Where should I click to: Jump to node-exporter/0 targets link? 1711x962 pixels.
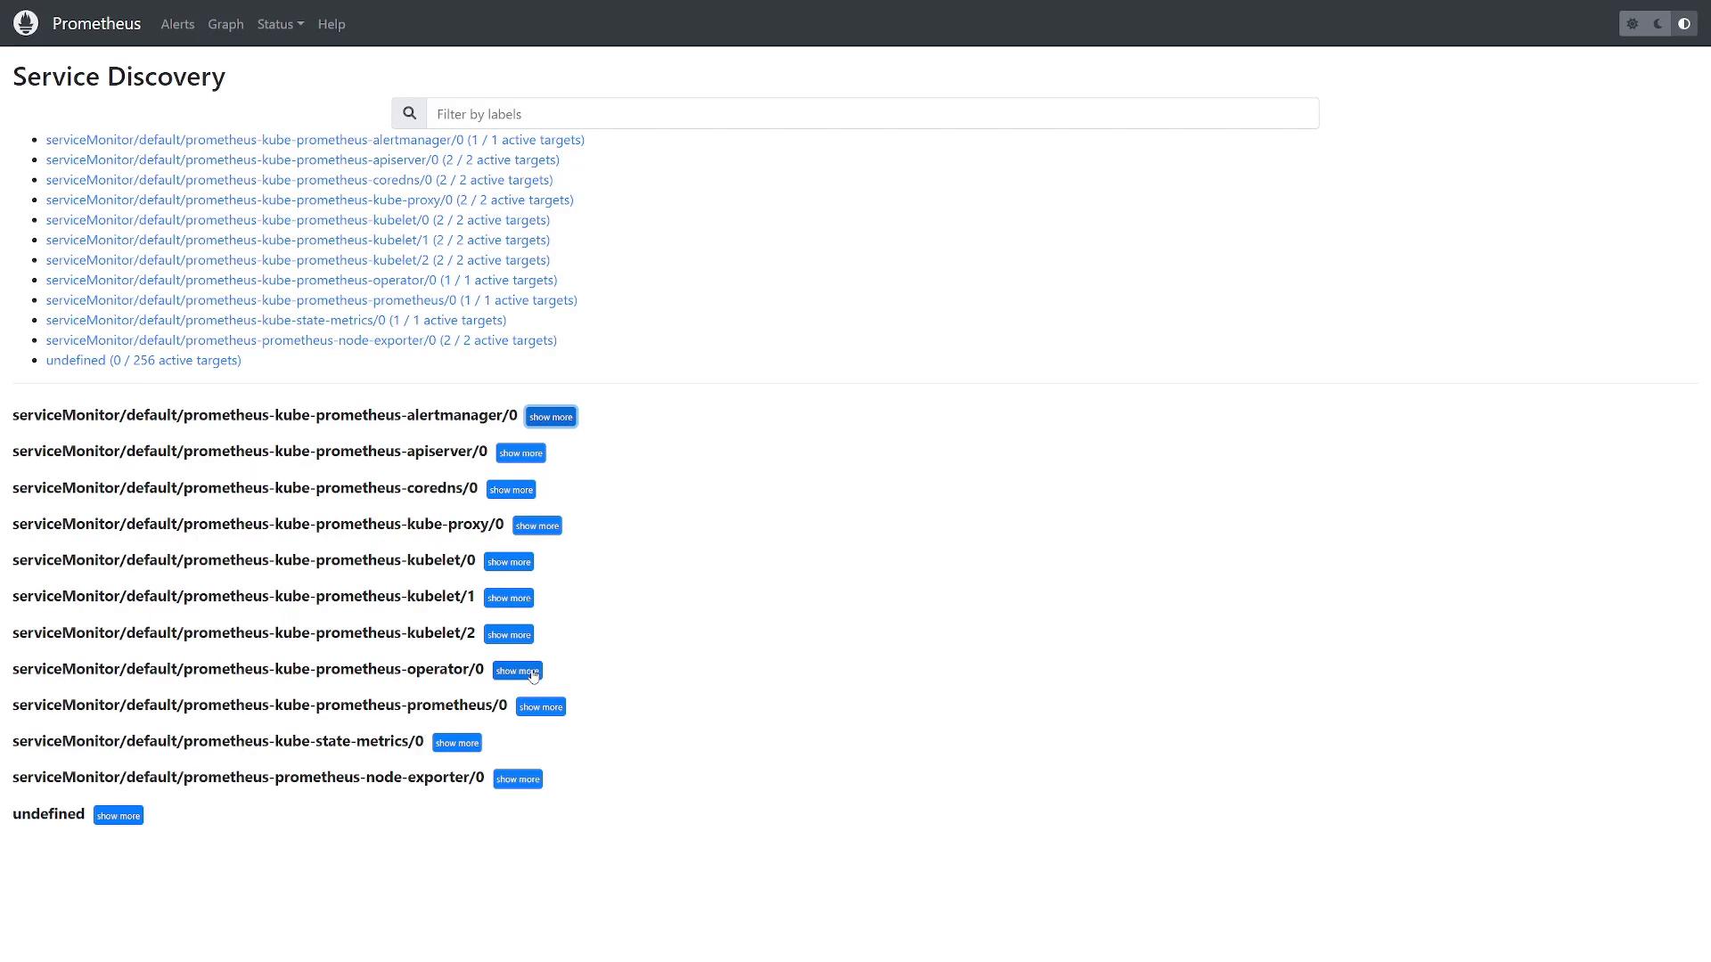point(301,340)
